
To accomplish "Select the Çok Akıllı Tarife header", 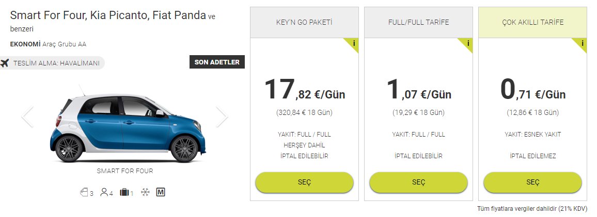I will click(x=532, y=22).
